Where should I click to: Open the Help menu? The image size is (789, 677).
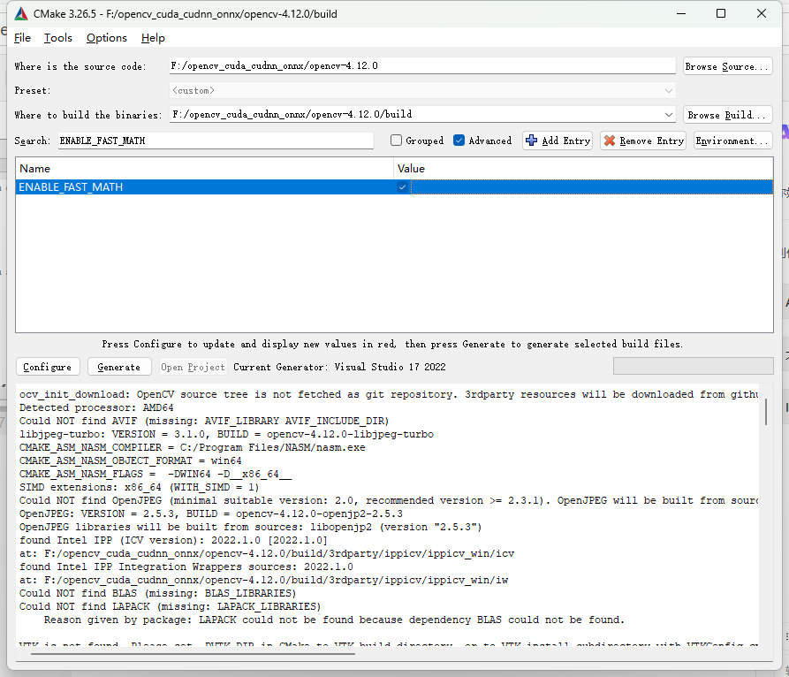[153, 38]
